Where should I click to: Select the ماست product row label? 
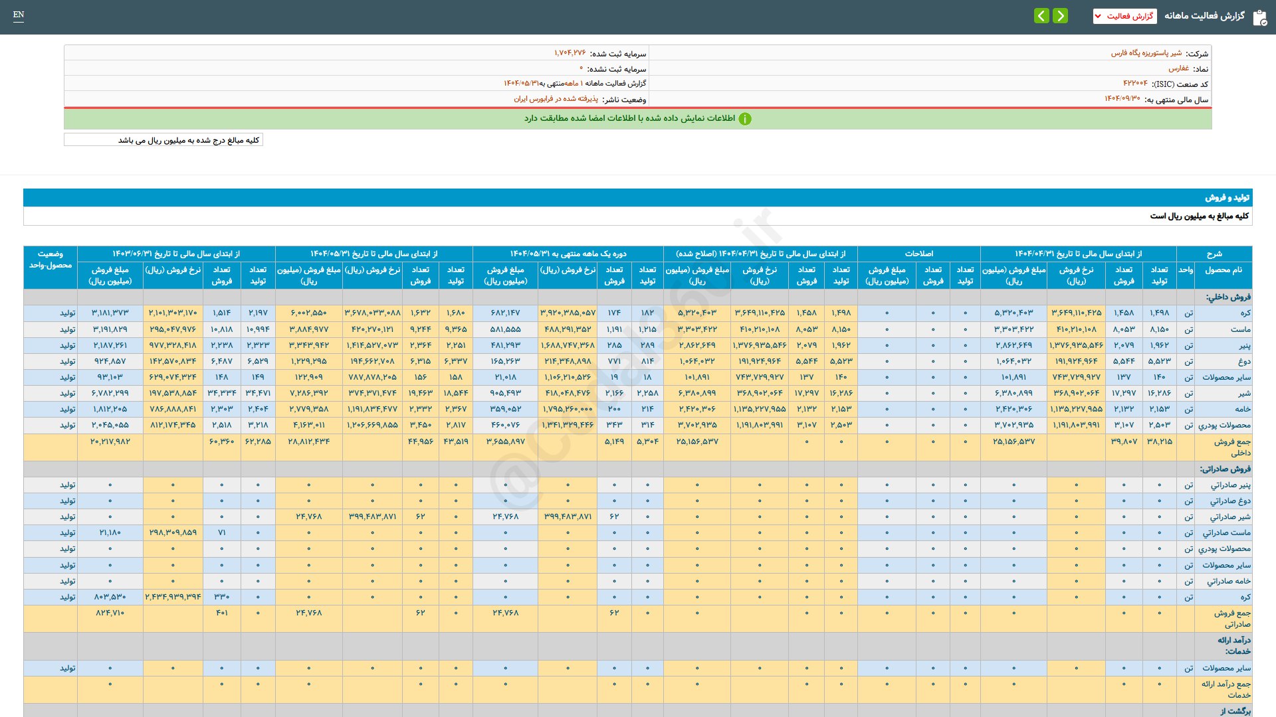[x=1240, y=329]
